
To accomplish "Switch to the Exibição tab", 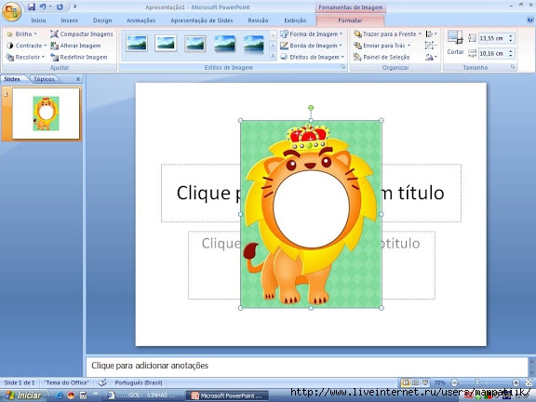I will tap(295, 20).
